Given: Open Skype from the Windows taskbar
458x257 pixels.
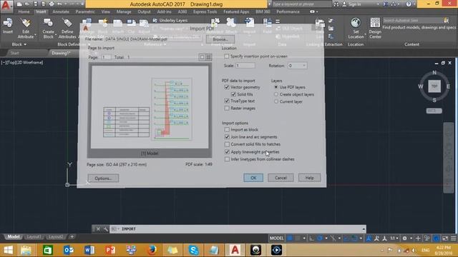Looking at the screenshot, I should pos(193,250).
